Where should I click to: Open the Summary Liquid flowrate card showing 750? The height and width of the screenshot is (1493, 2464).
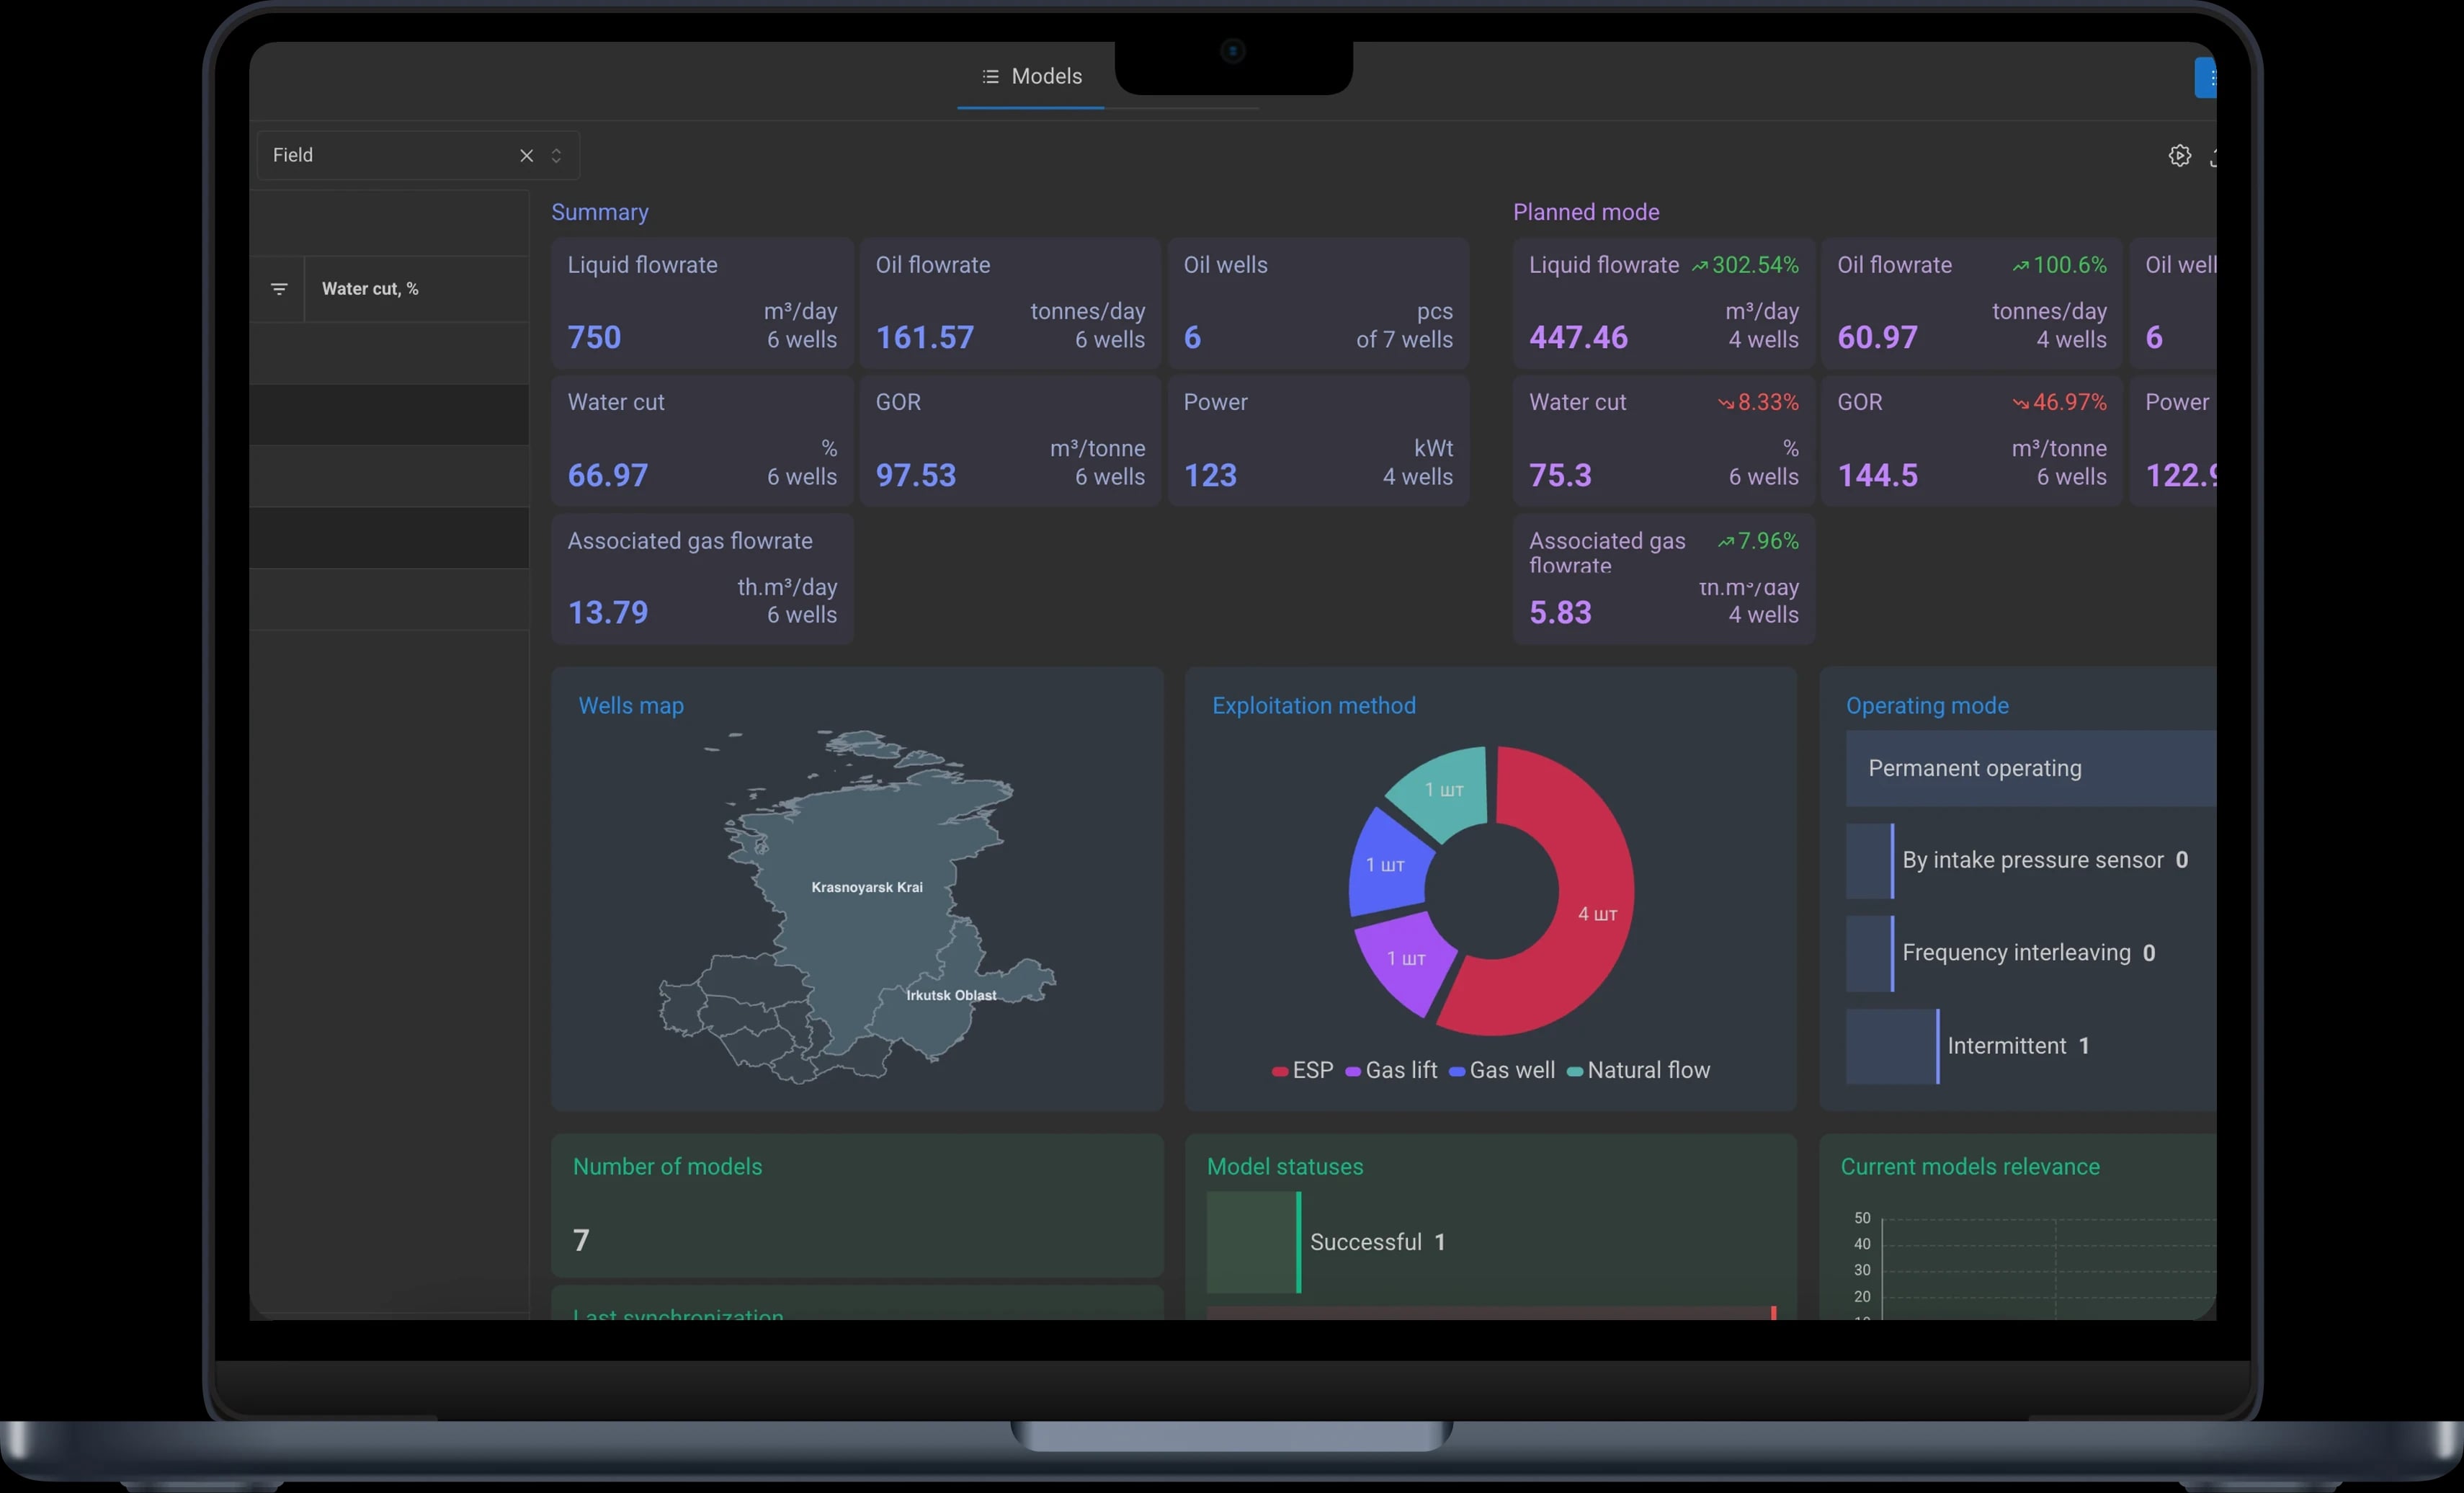tap(702, 304)
